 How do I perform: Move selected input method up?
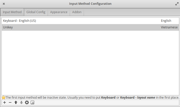16,103
